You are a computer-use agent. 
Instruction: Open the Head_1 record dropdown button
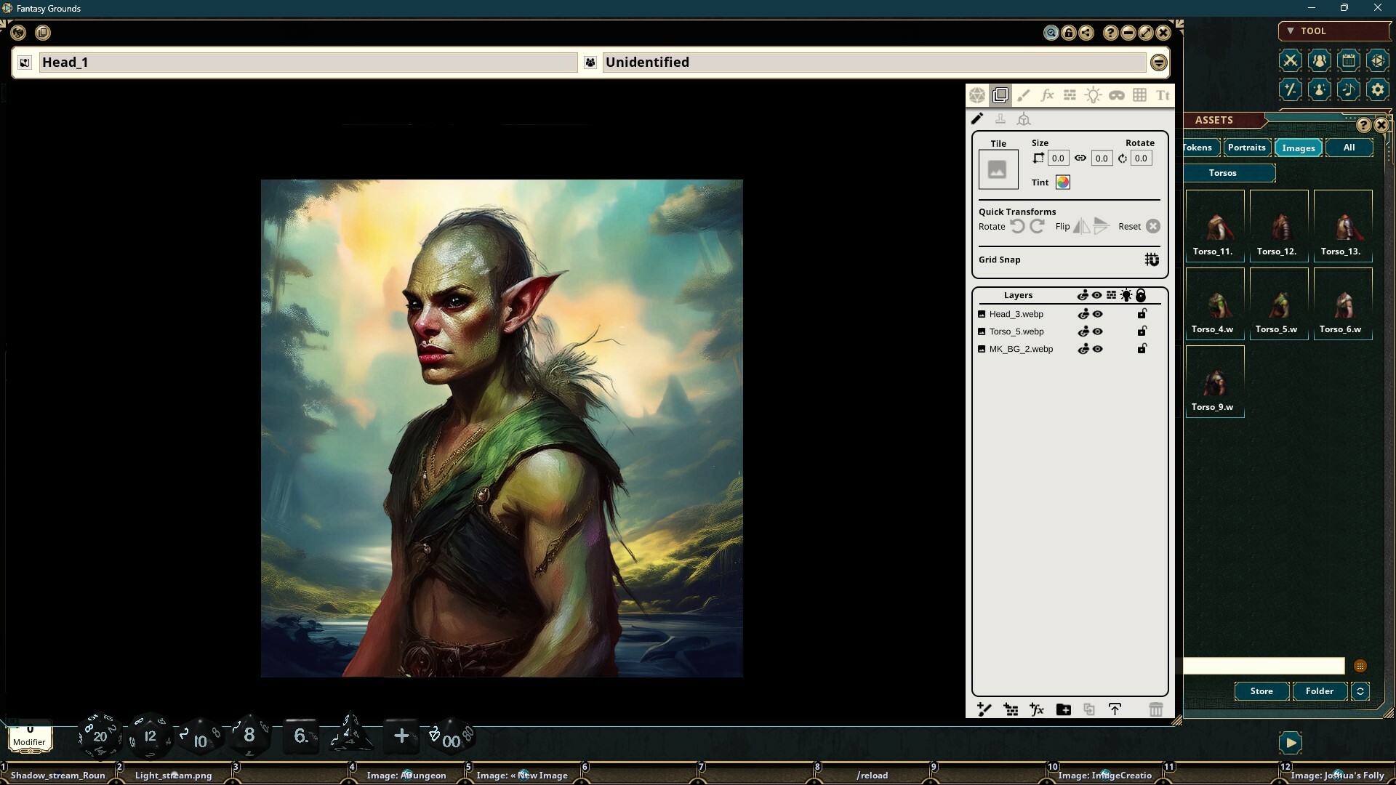coord(25,63)
